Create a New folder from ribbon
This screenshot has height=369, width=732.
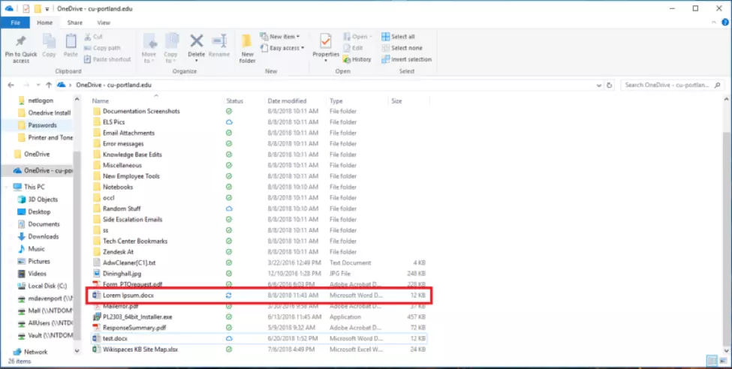point(248,49)
